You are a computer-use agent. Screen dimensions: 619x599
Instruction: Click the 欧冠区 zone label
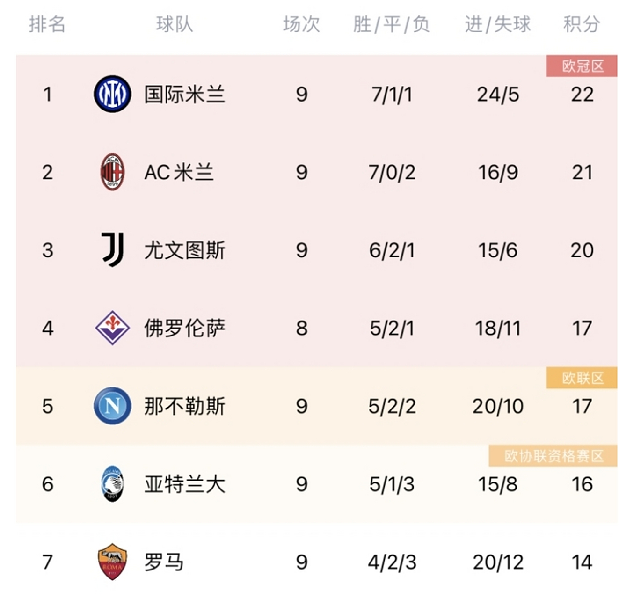click(x=583, y=66)
